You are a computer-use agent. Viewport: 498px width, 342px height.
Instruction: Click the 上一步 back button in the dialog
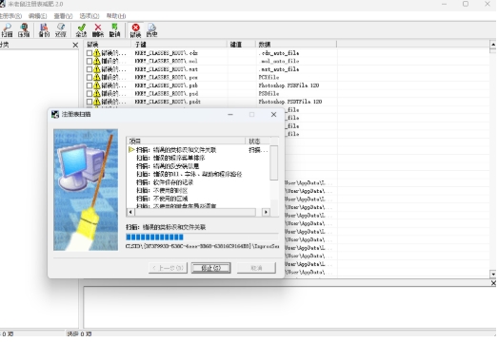(x=168, y=268)
